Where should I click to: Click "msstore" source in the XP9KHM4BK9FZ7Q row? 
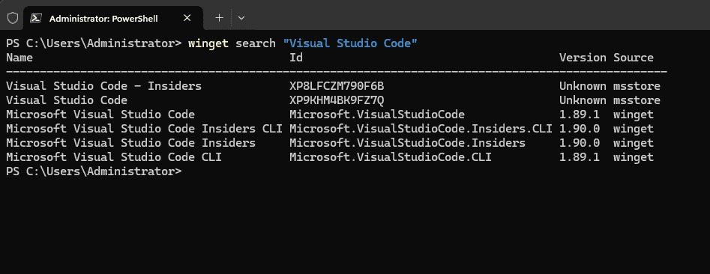coord(637,100)
